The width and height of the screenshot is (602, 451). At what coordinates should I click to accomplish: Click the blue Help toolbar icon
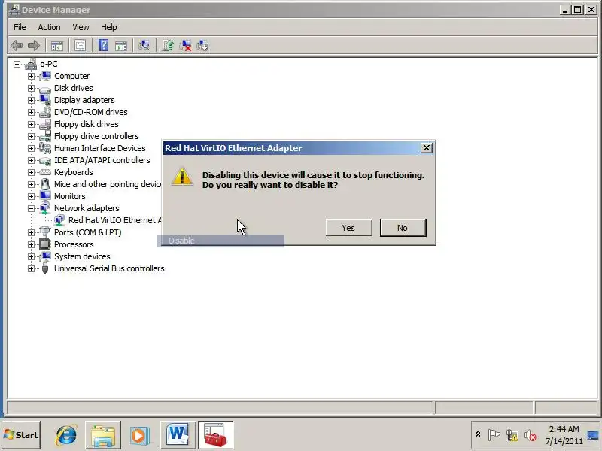click(x=103, y=46)
